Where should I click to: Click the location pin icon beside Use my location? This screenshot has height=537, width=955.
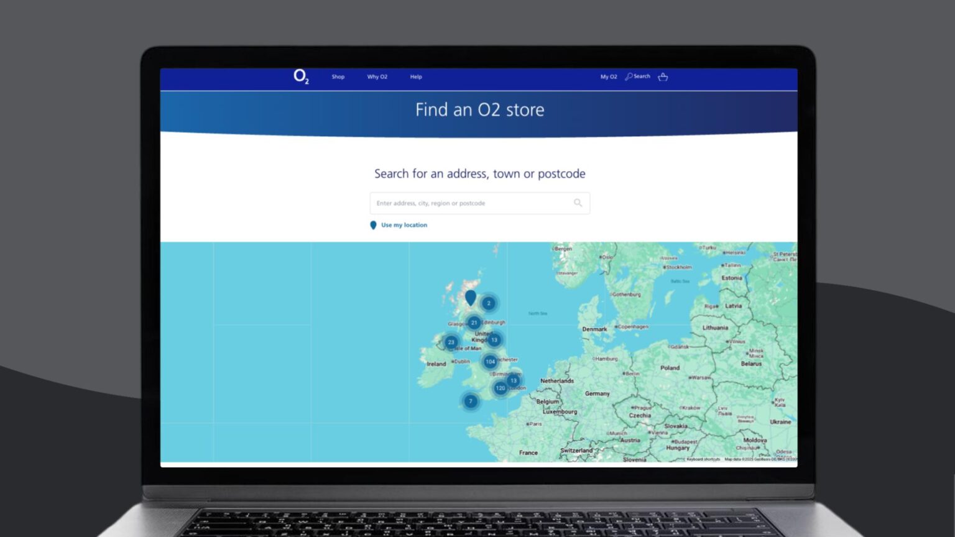click(x=373, y=225)
